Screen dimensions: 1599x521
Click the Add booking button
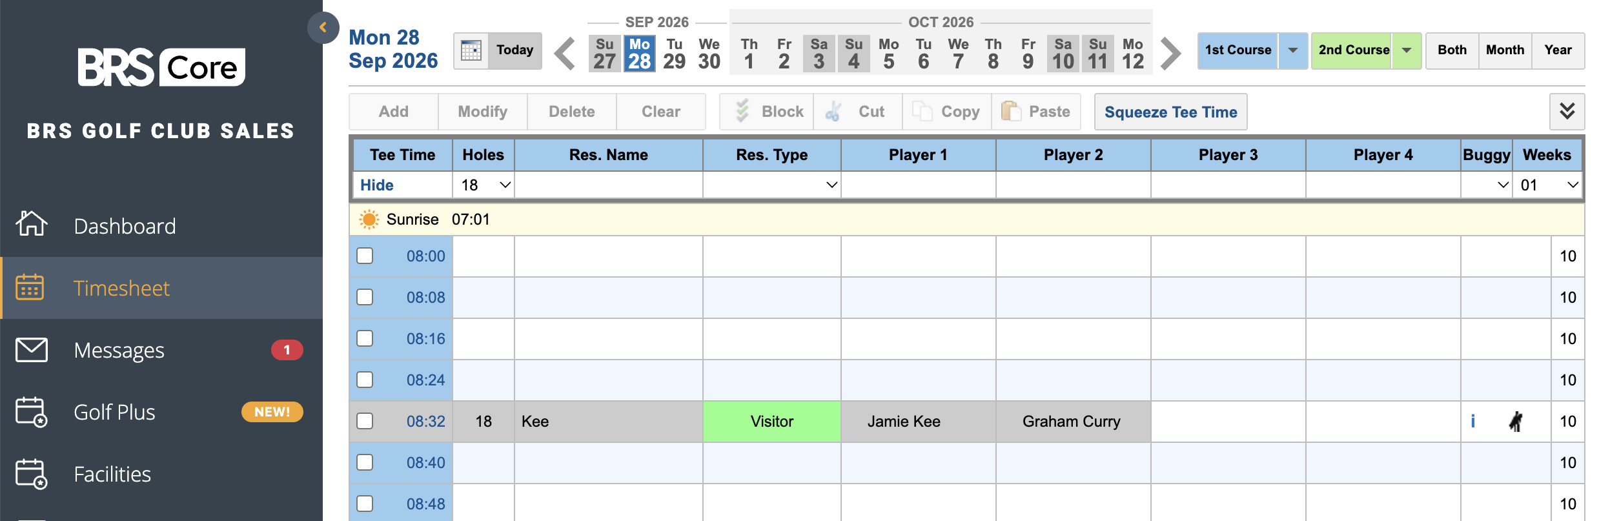point(394,112)
